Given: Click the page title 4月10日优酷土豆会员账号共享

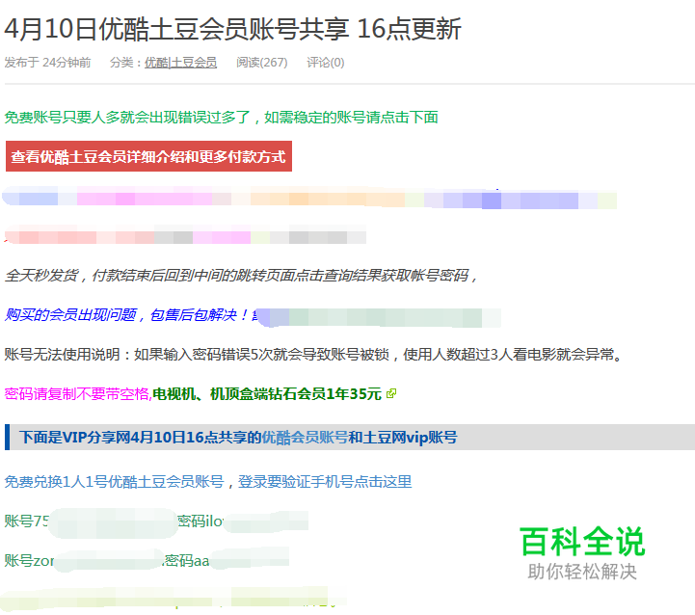Looking at the screenshot, I should click(x=176, y=29).
